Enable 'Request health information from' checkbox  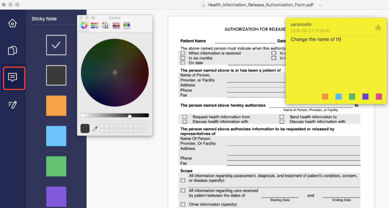[185, 117]
